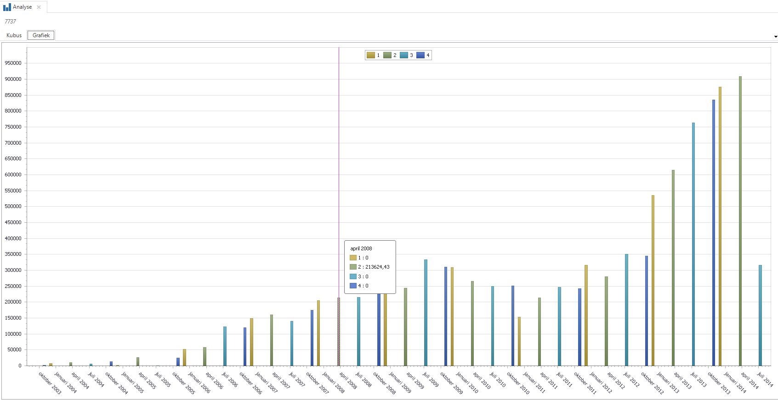Select the green bar near april 2013
Image resolution: width=778 pixels, height=400 pixels.
(673, 266)
